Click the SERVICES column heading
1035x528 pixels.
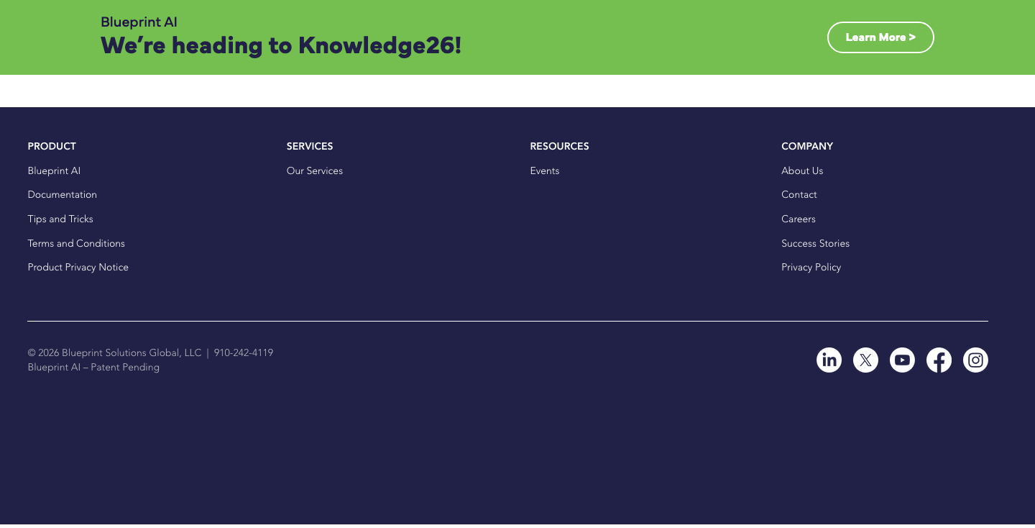pyautogui.click(x=310, y=146)
